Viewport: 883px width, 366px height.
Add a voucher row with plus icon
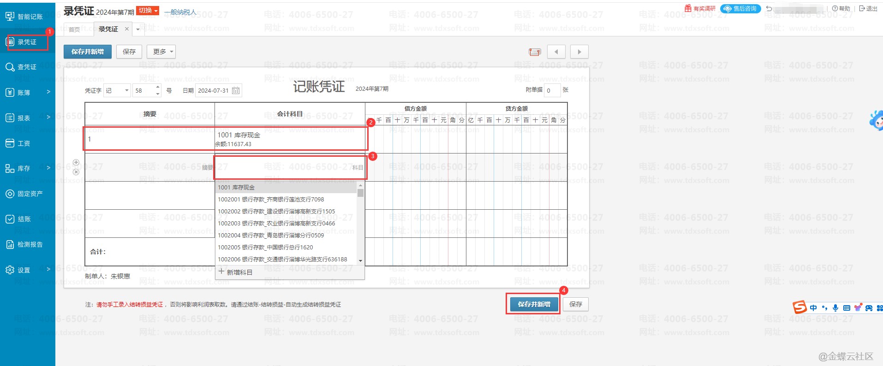coord(76,162)
